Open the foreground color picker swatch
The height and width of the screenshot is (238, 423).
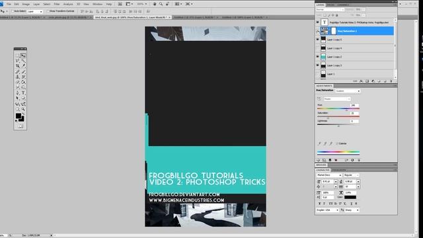pos(19,116)
